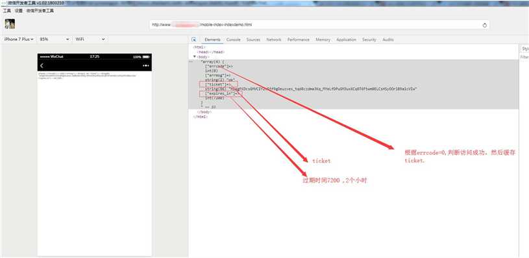The height and width of the screenshot is (258, 529).
Task: Activate the inspect element picker icon
Action: 194,40
